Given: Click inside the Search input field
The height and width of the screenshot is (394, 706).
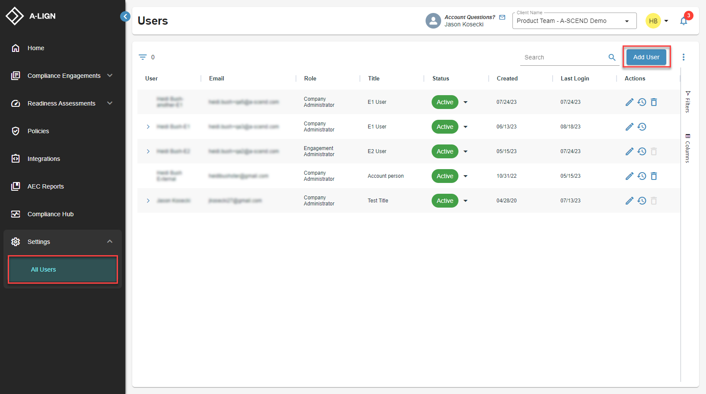Looking at the screenshot, I should click(x=562, y=57).
